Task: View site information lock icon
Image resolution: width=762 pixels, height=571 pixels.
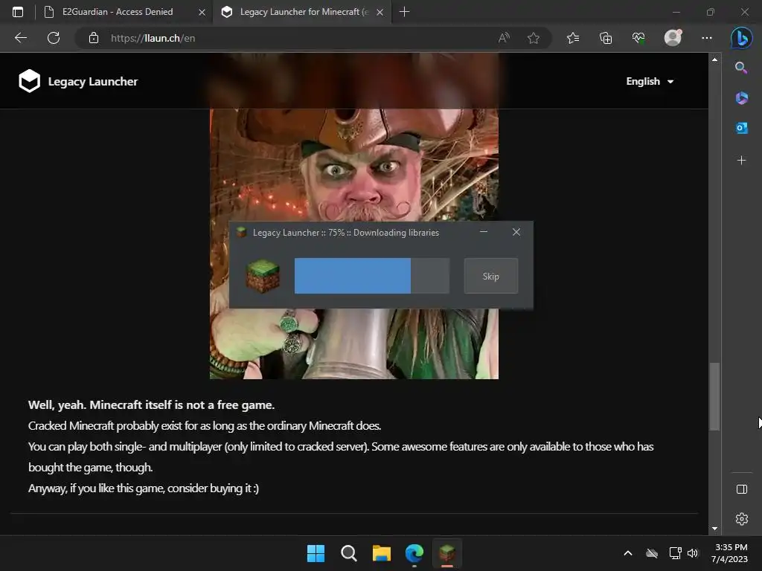Action: coord(94,38)
